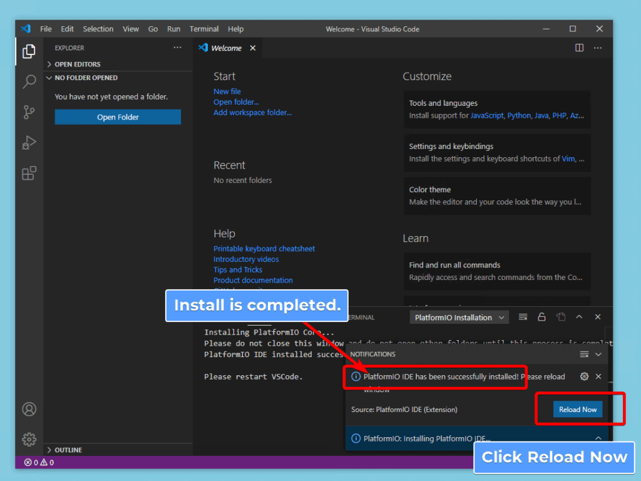Click the Java language link
Image resolution: width=641 pixels, height=481 pixels.
(x=541, y=115)
